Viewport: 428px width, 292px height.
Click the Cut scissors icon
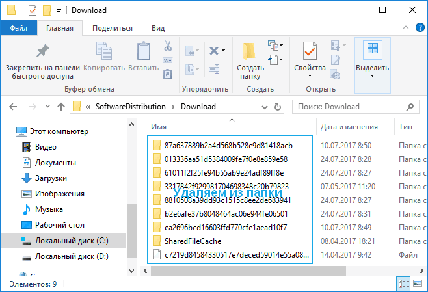click(x=167, y=46)
